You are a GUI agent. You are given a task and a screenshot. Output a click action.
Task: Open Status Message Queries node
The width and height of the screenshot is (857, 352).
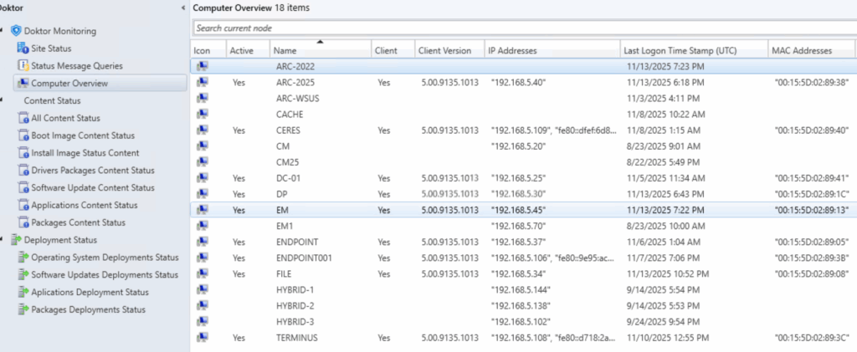[76, 65]
